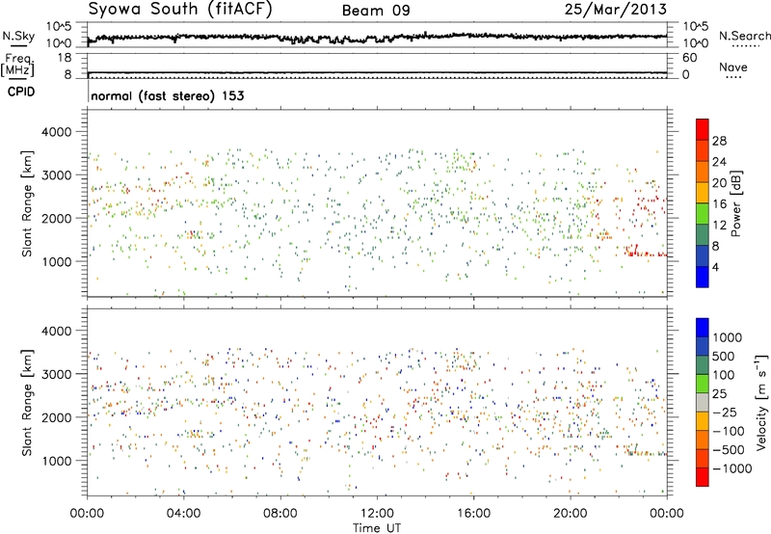
Task: Click the '12:00' time tick label
Action: click(377, 514)
